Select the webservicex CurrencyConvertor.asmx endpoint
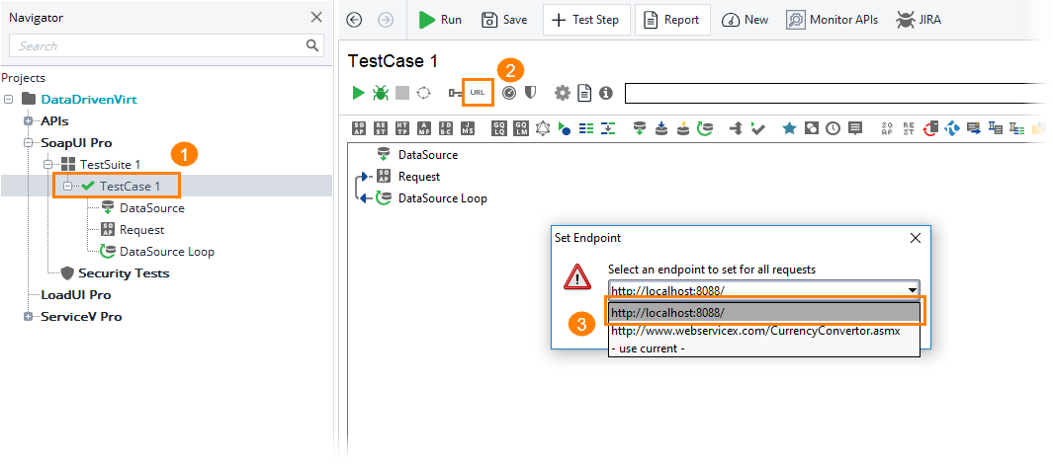Image resolution: width=1053 pixels, height=464 pixels. (764, 332)
